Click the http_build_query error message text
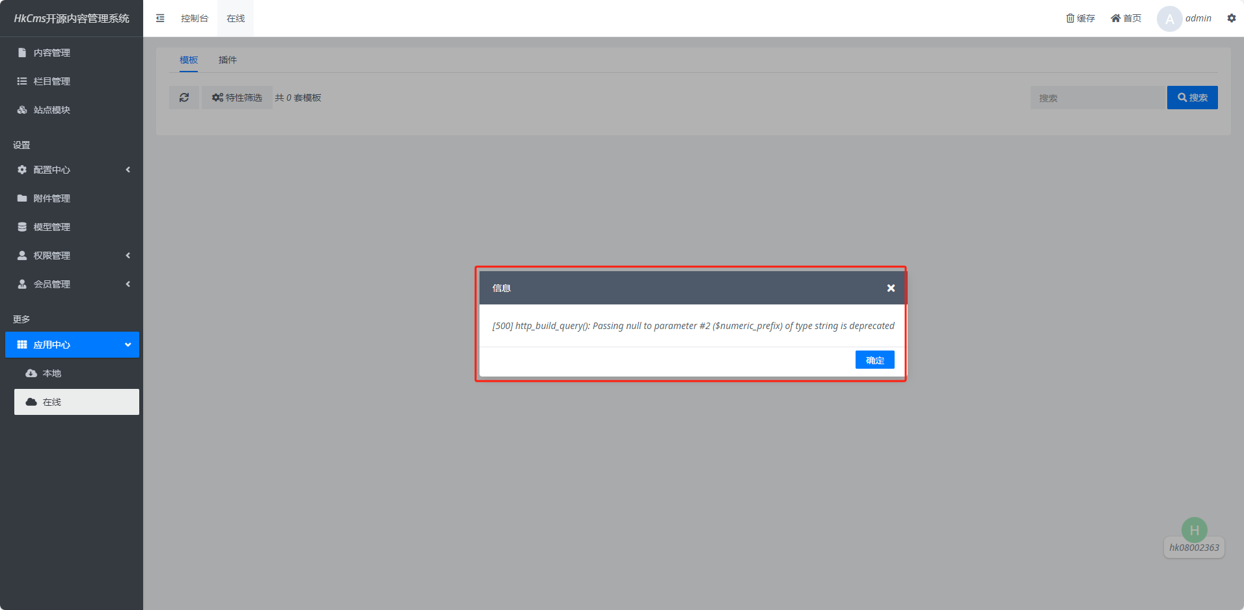Image resolution: width=1244 pixels, height=610 pixels. (x=694, y=326)
